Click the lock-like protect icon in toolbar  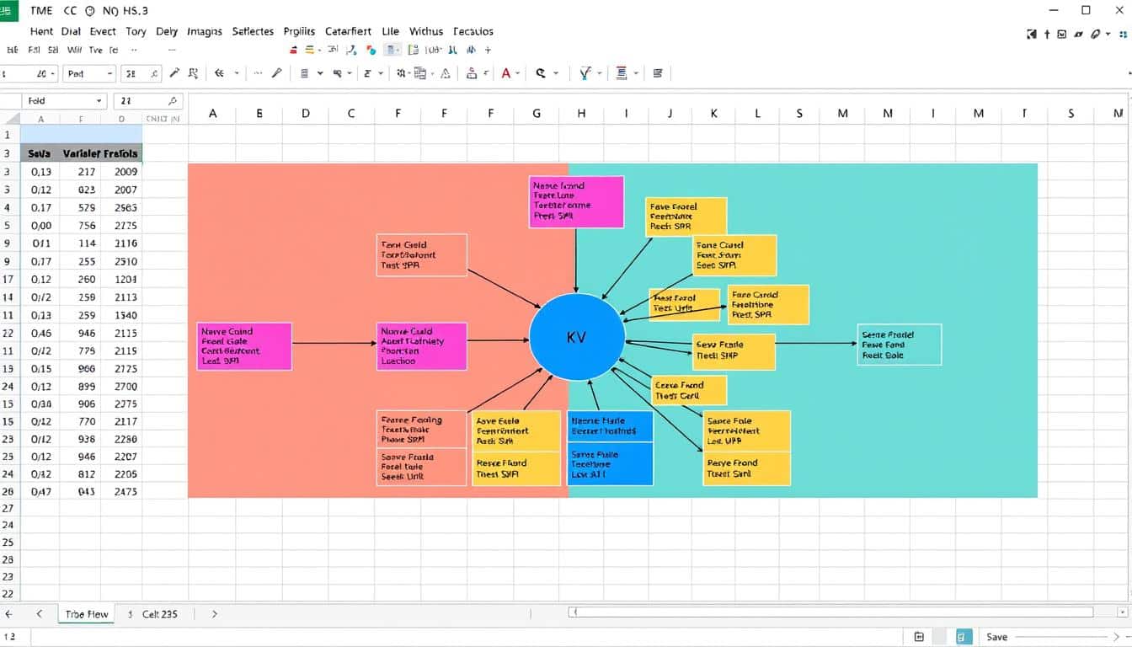(472, 73)
